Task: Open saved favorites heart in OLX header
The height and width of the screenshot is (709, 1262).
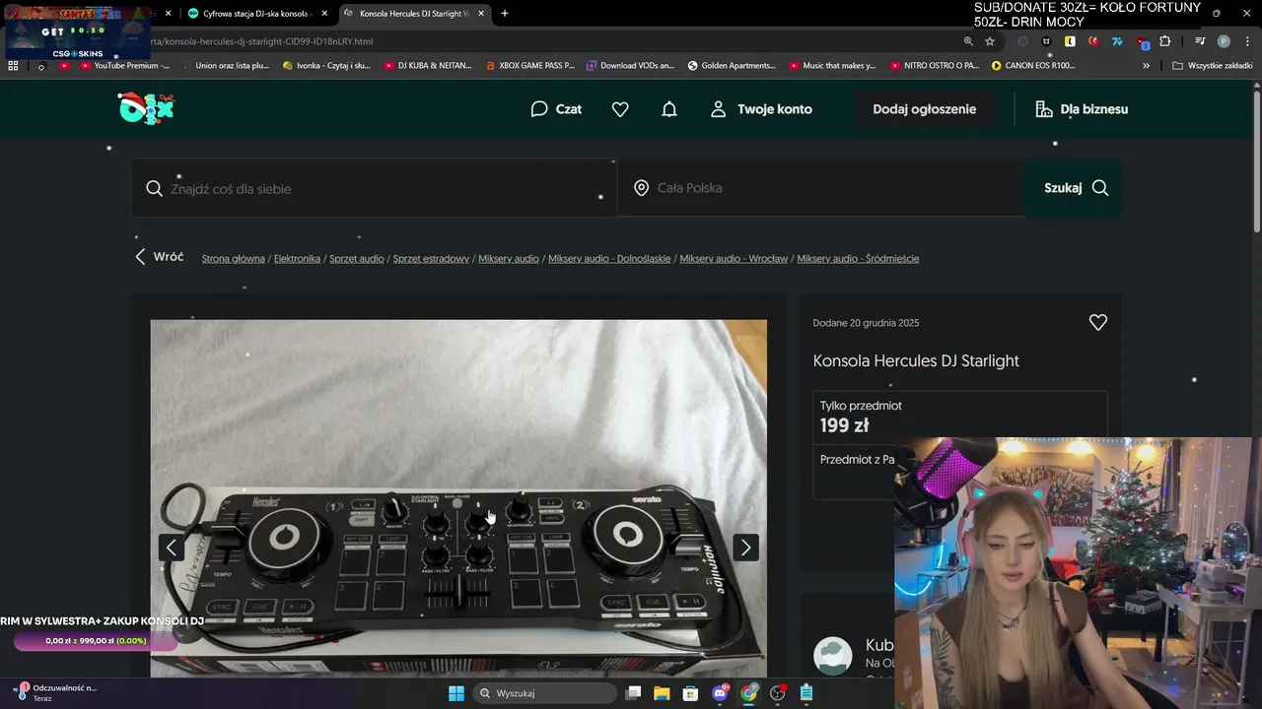Action: pyautogui.click(x=620, y=109)
